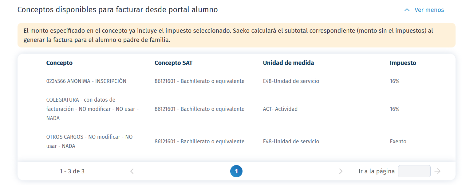Sort by the Concepto column header

59,63
